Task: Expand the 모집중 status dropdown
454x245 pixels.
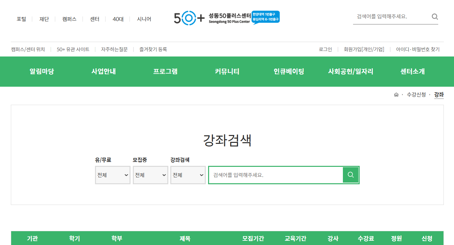Action: click(151, 175)
